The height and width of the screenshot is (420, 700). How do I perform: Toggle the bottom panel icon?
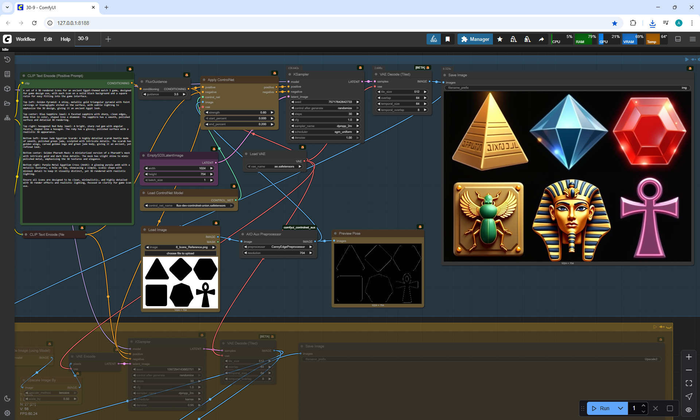(678, 39)
